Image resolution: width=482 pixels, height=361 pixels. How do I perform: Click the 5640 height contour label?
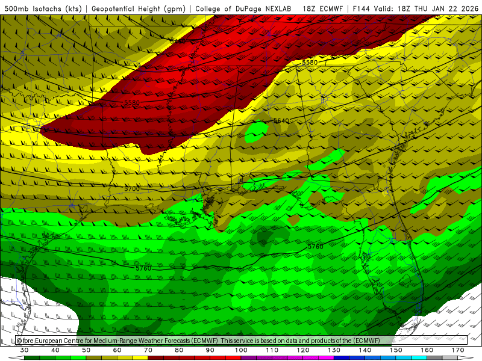281,121
